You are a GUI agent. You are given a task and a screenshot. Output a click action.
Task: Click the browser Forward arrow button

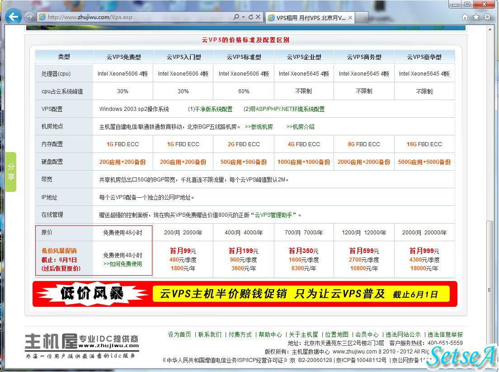pyautogui.click(x=29, y=17)
